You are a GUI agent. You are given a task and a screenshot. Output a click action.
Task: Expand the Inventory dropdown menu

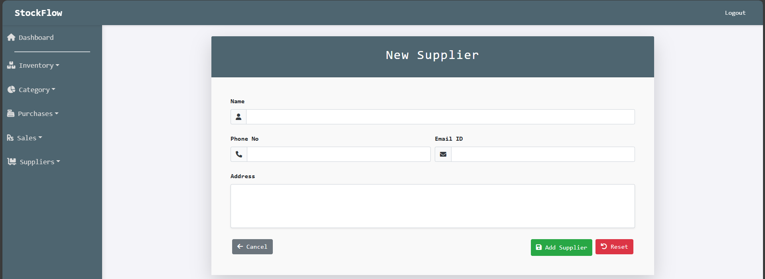tap(39, 65)
